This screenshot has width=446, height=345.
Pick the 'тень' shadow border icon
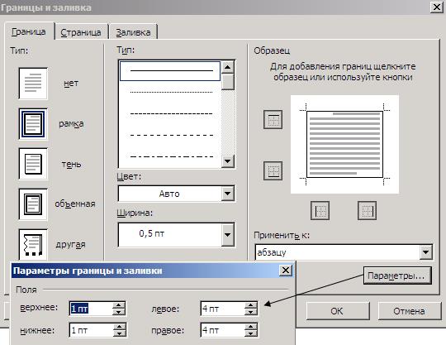pyautogui.click(x=33, y=164)
